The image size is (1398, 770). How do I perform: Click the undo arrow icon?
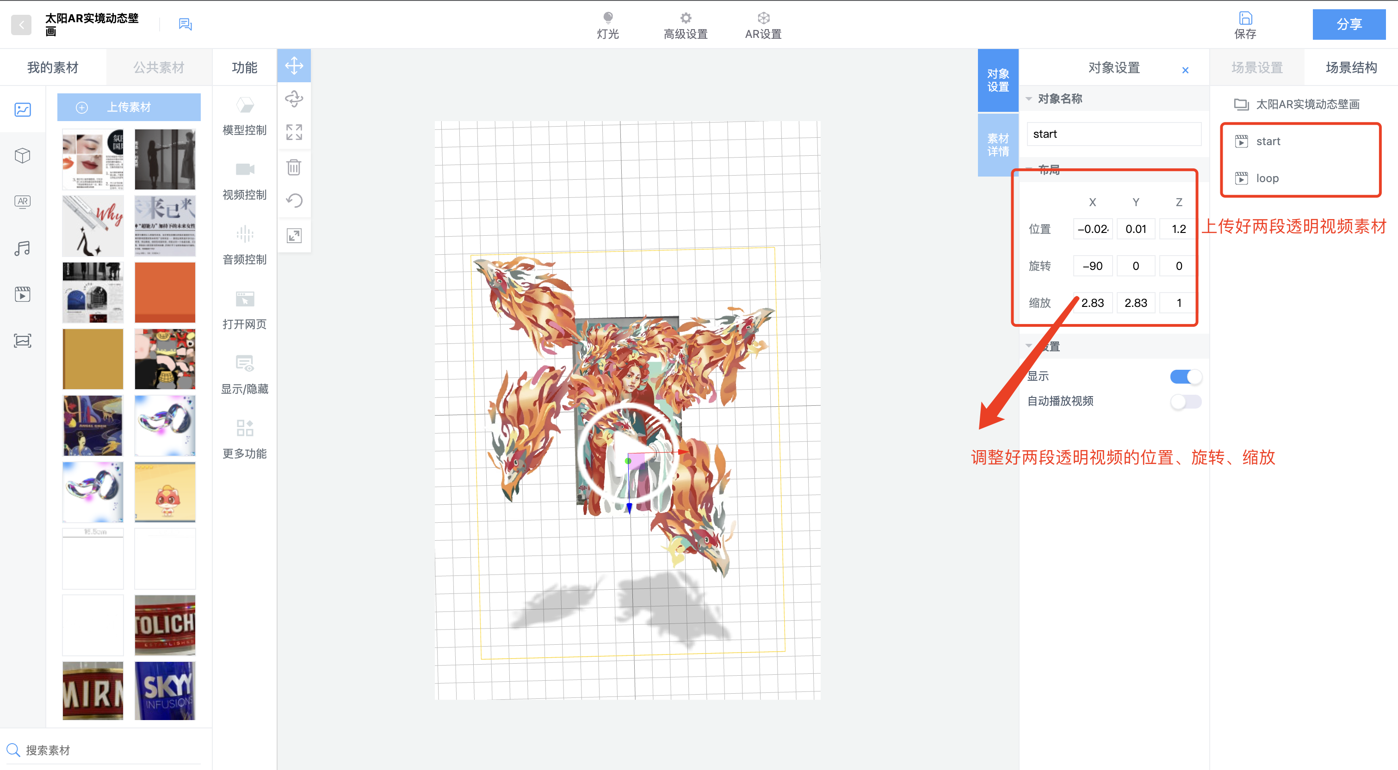[x=294, y=201]
